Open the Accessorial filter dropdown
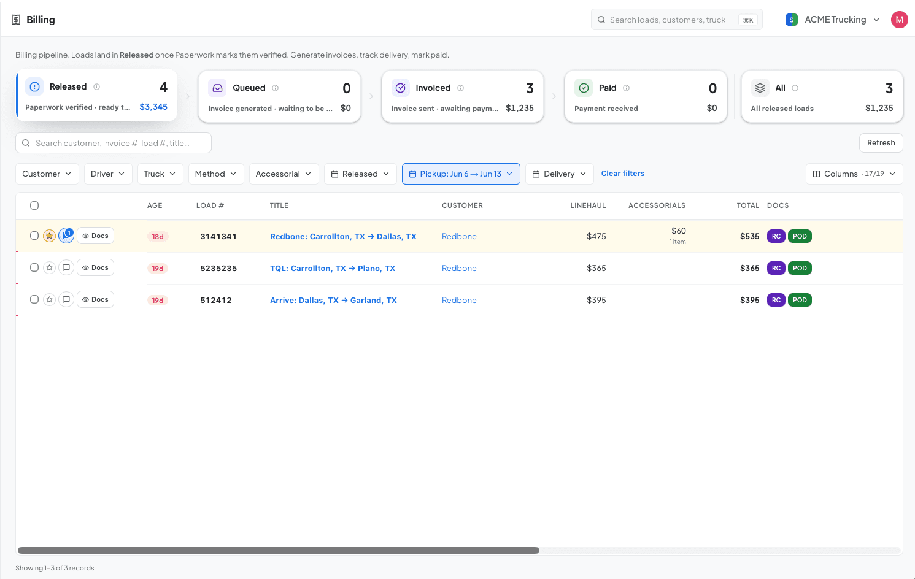 click(x=284, y=174)
